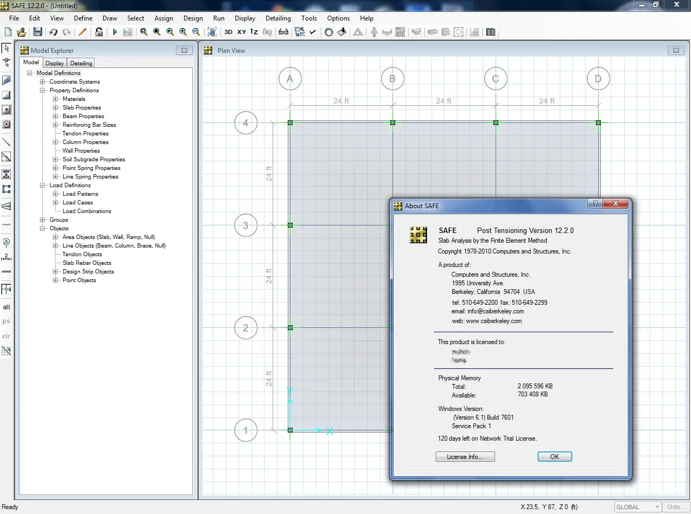691x514 pixels.
Task: Open the Define menu
Action: point(83,18)
